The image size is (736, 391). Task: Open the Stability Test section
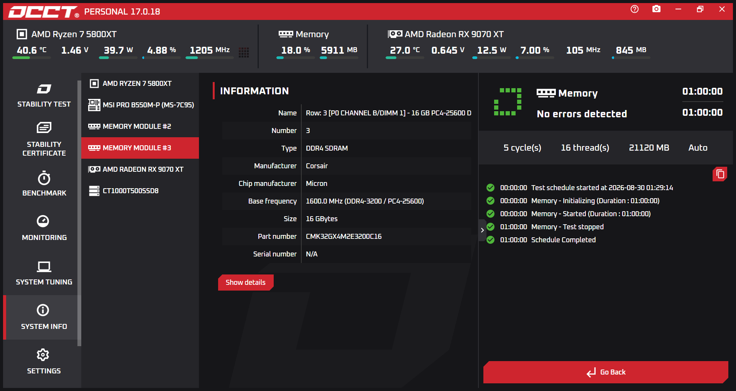[44, 95]
